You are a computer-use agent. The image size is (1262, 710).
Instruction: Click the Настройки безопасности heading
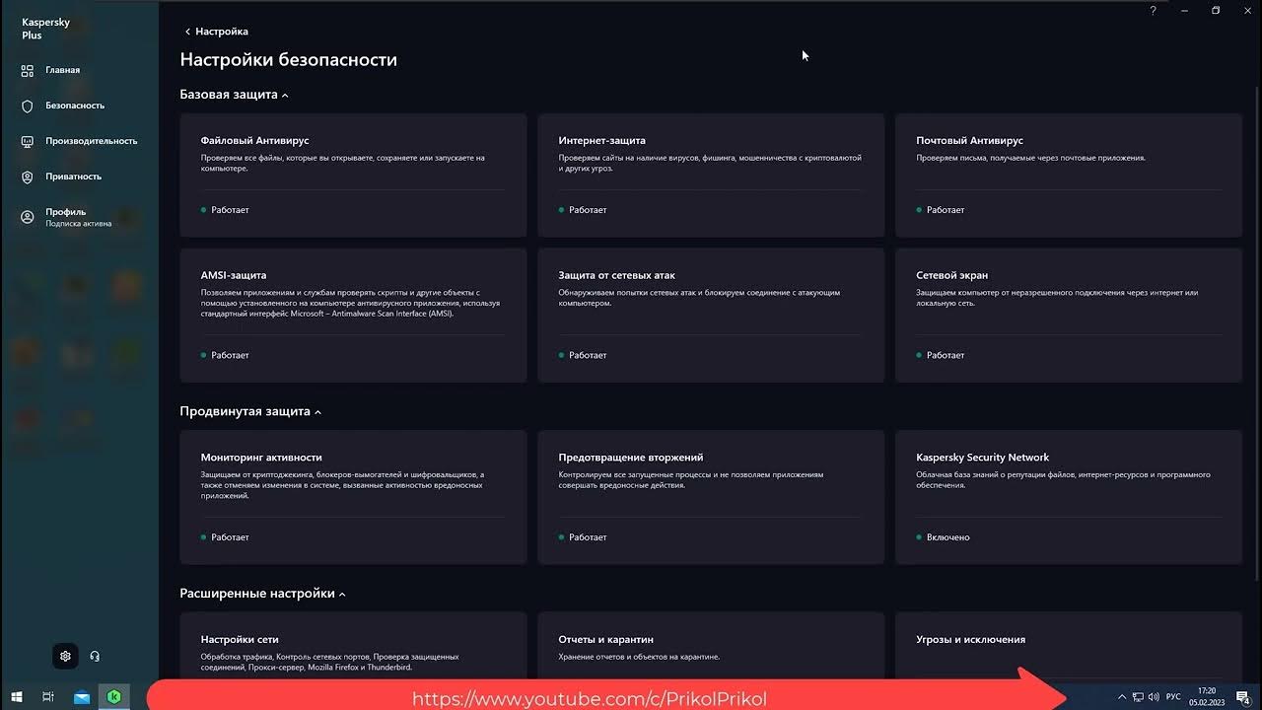[288, 59]
